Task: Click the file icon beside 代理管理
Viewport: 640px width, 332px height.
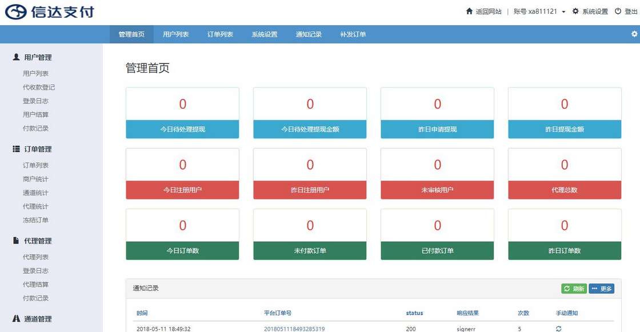Action: click(x=16, y=241)
